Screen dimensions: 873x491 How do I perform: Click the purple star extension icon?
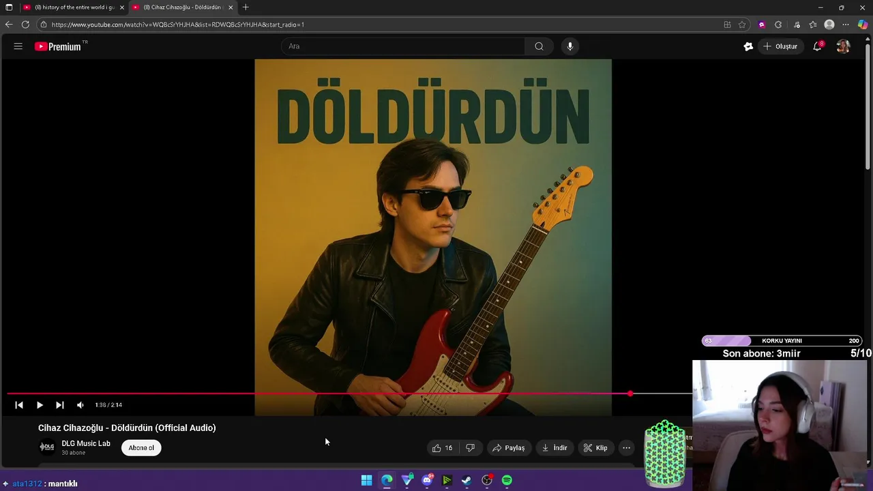click(762, 25)
